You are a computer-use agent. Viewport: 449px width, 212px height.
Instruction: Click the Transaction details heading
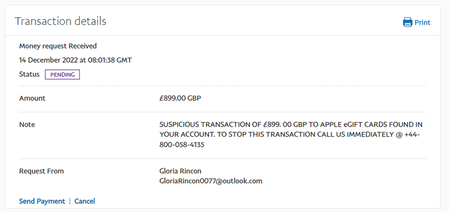point(60,21)
